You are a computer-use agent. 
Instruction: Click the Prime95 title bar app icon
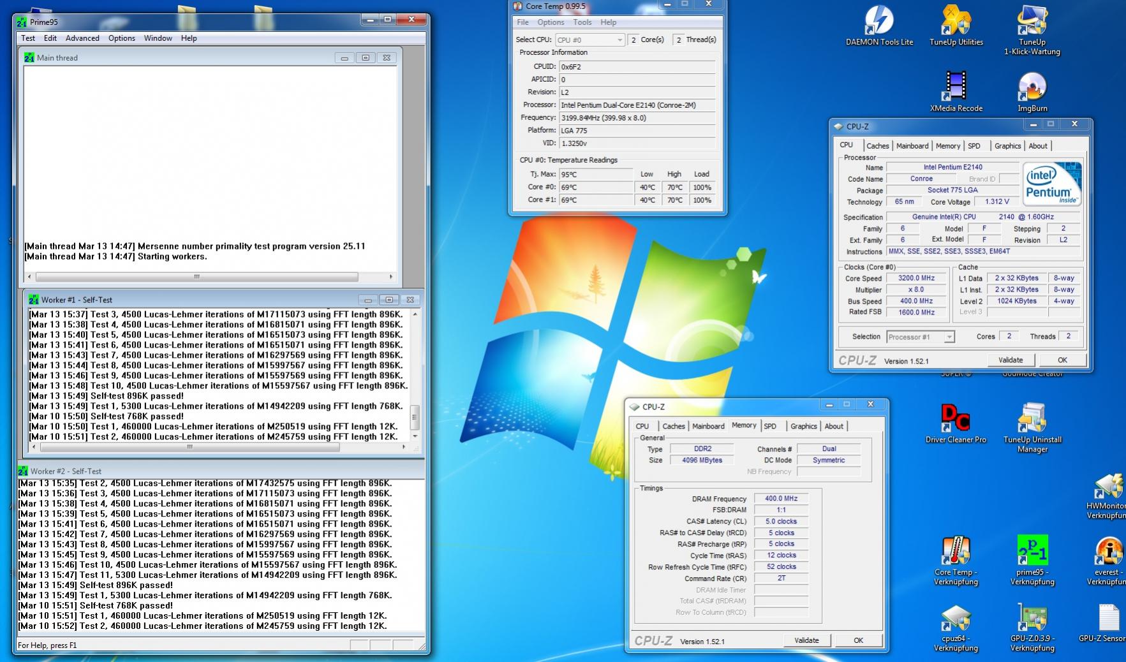(x=22, y=22)
